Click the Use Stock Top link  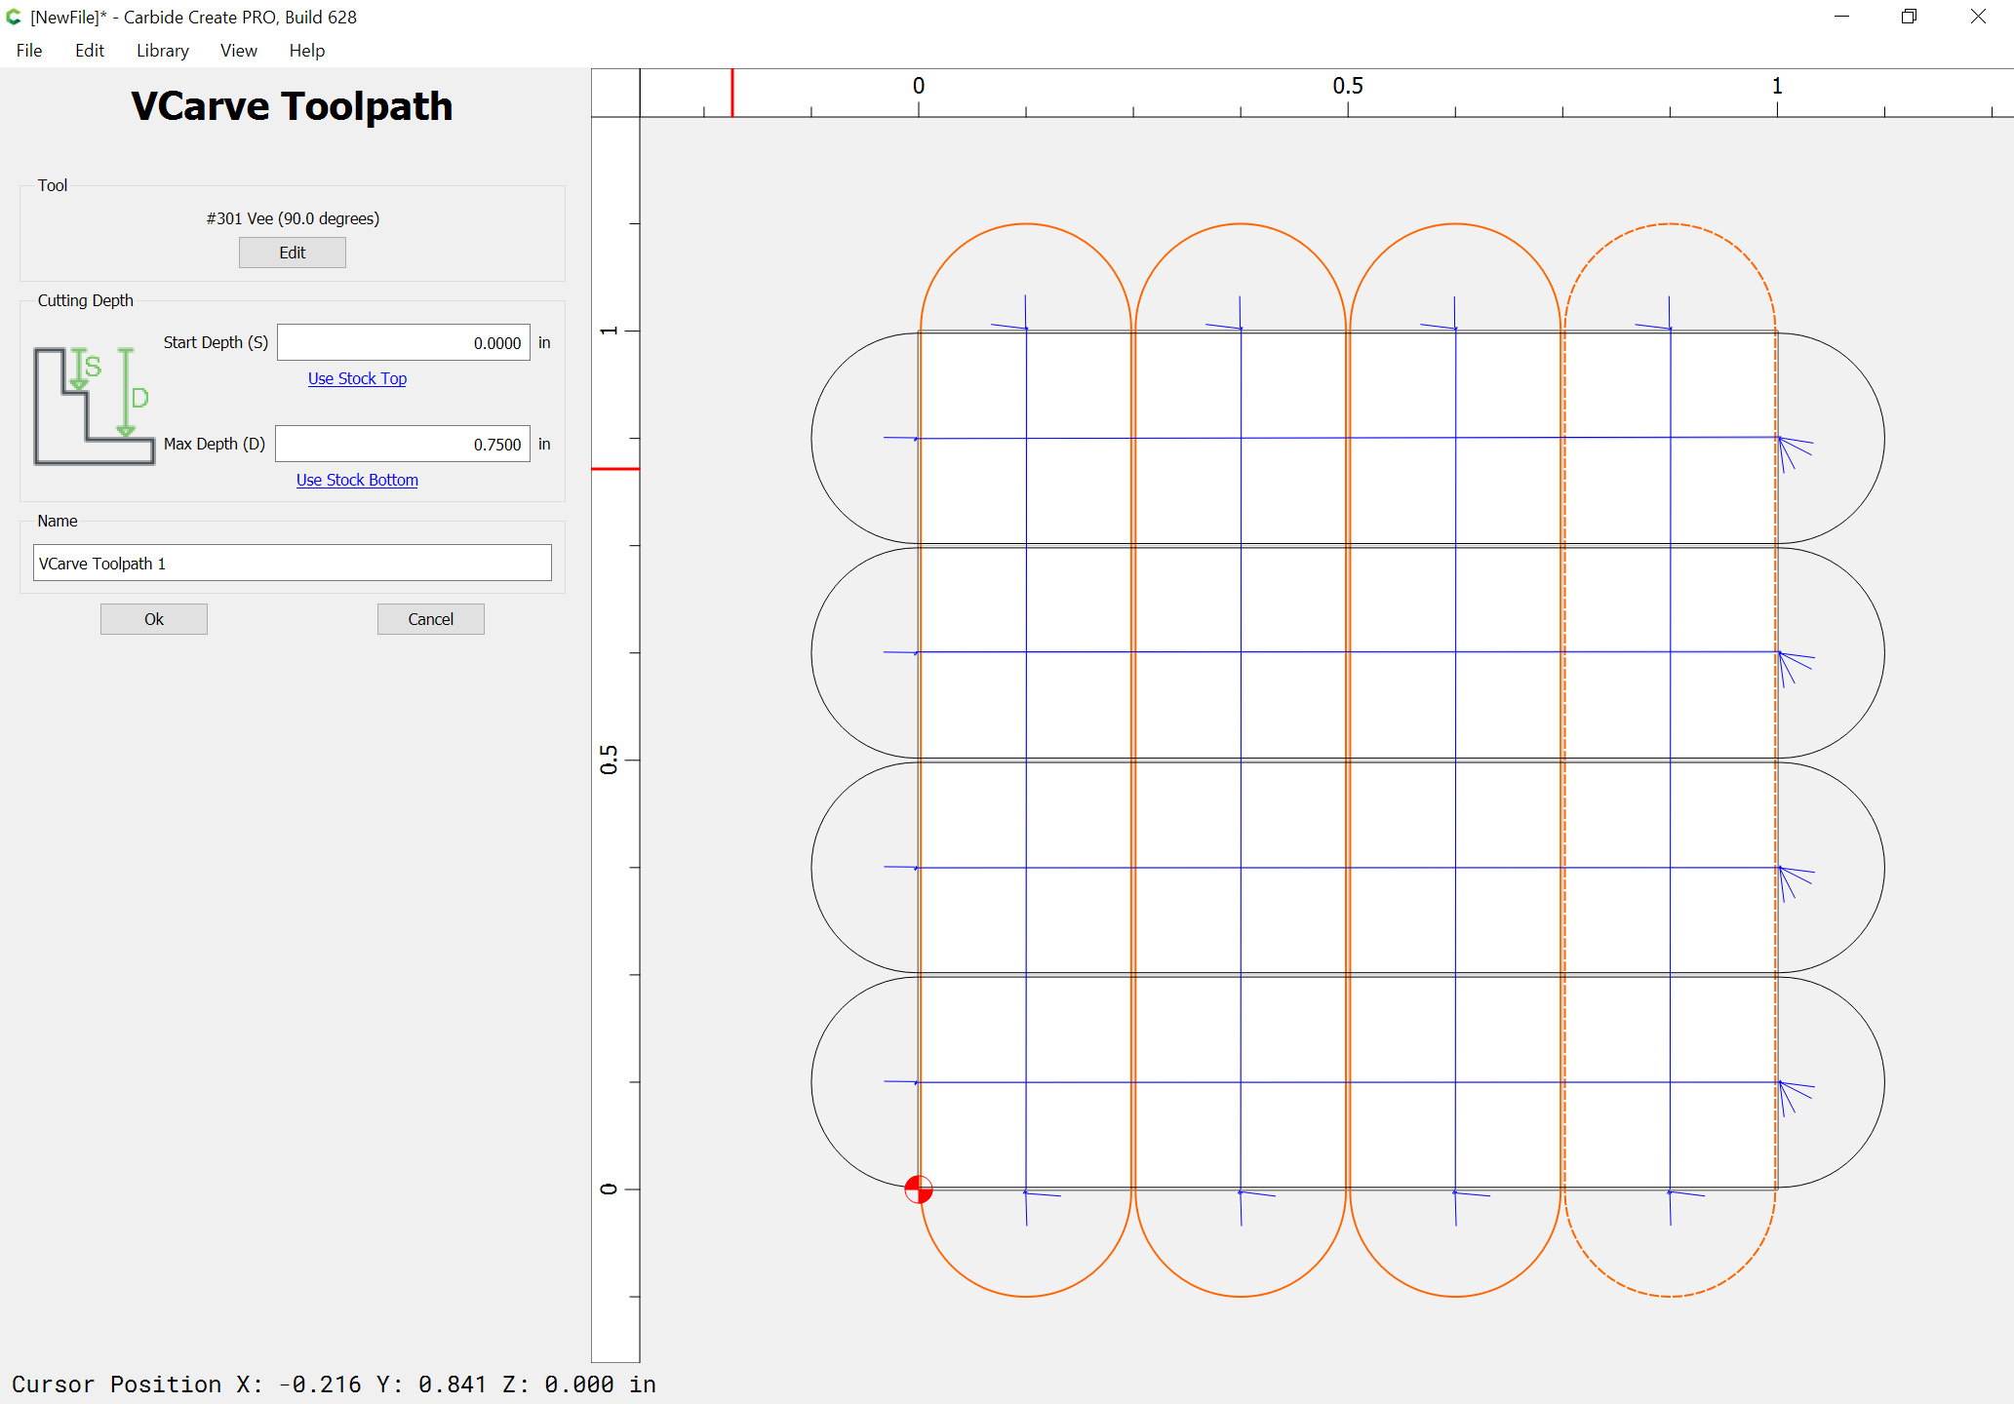(357, 378)
